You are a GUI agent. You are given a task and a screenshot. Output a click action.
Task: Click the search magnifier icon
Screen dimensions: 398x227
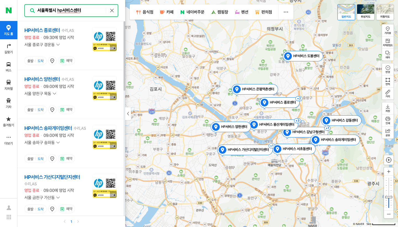pos(32,11)
